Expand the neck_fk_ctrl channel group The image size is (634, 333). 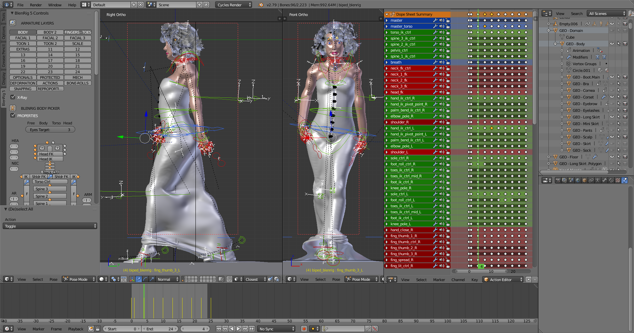tap(387, 68)
